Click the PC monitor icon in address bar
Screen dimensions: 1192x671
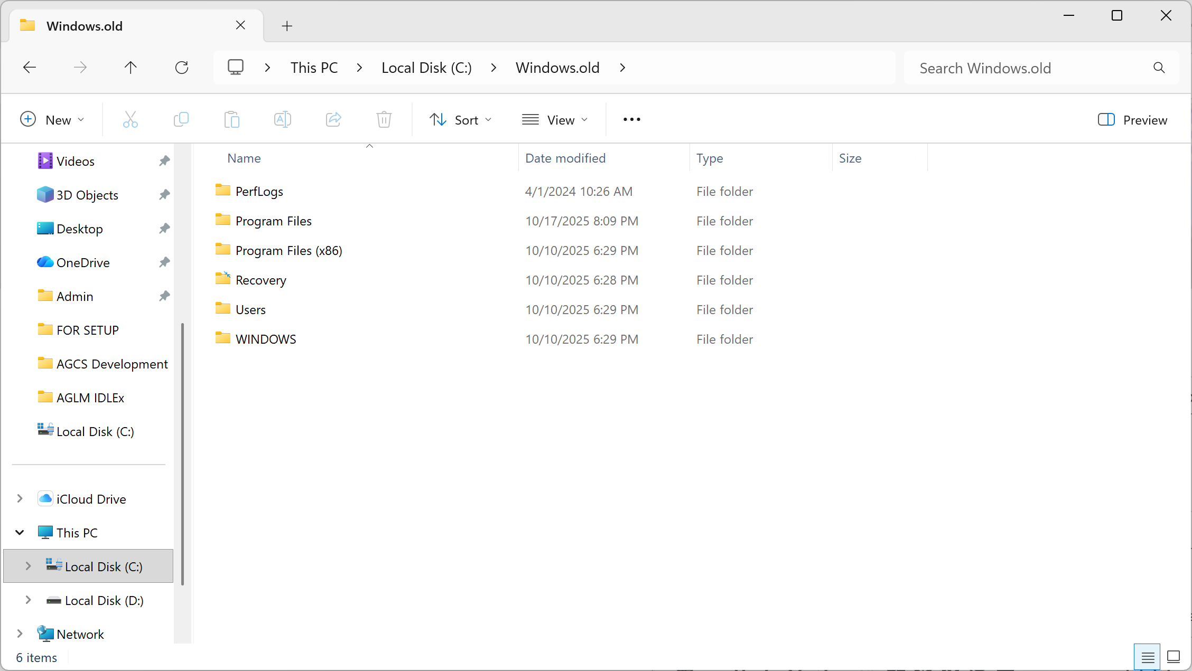click(236, 68)
